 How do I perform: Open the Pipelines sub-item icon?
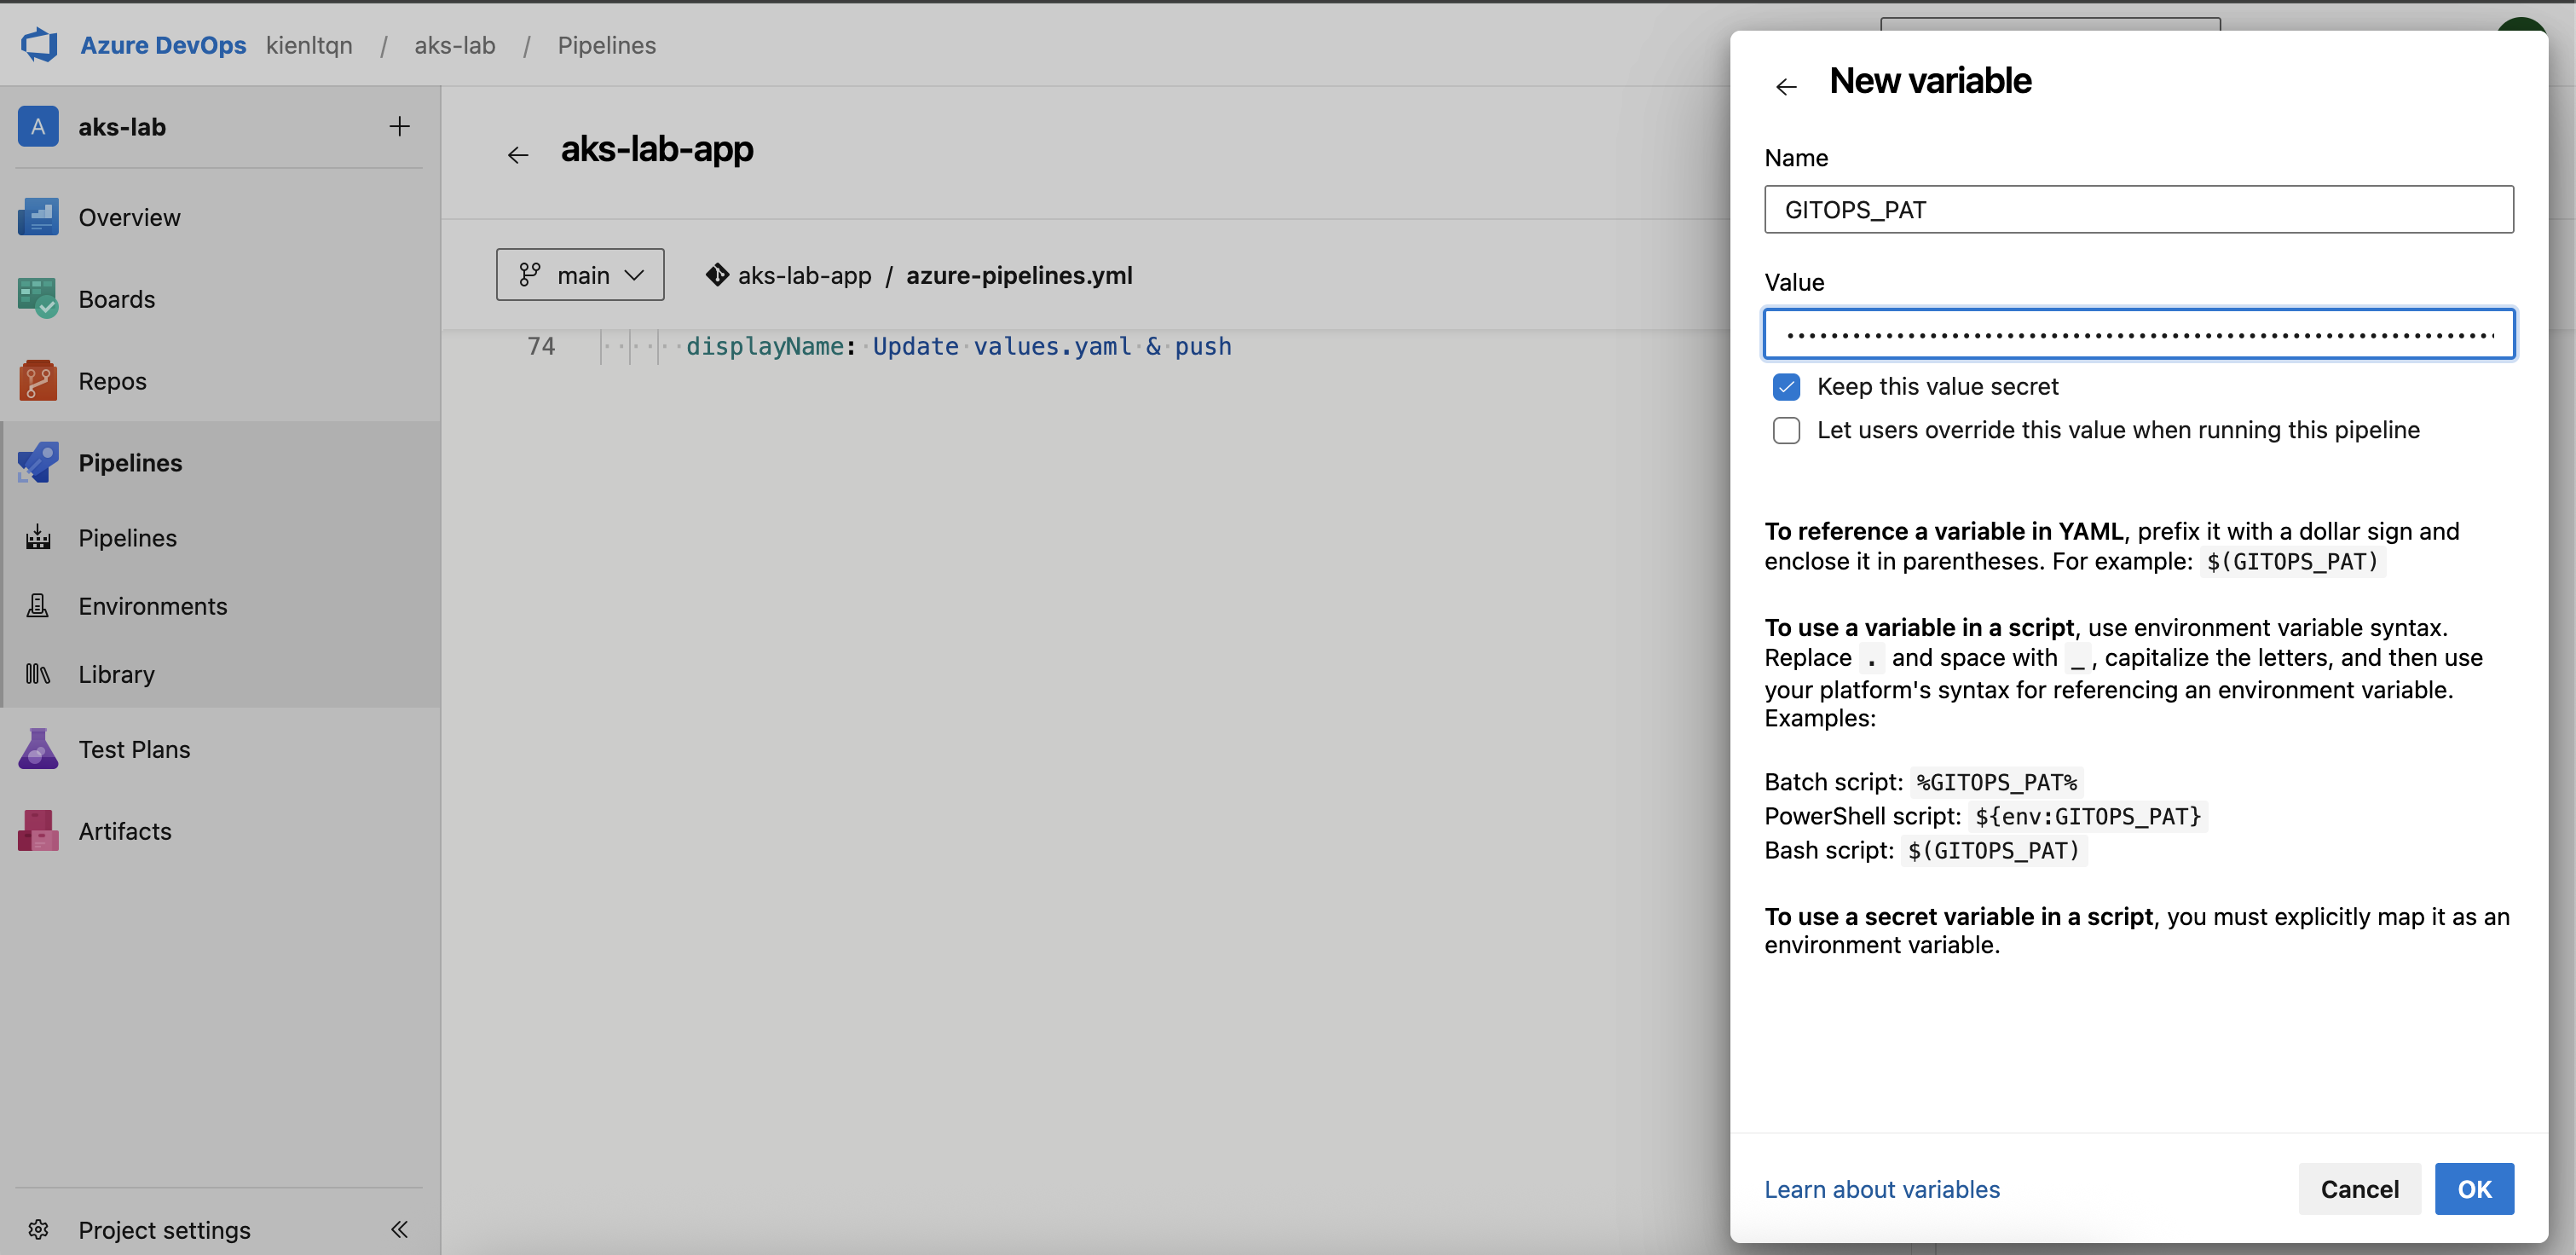(x=38, y=538)
